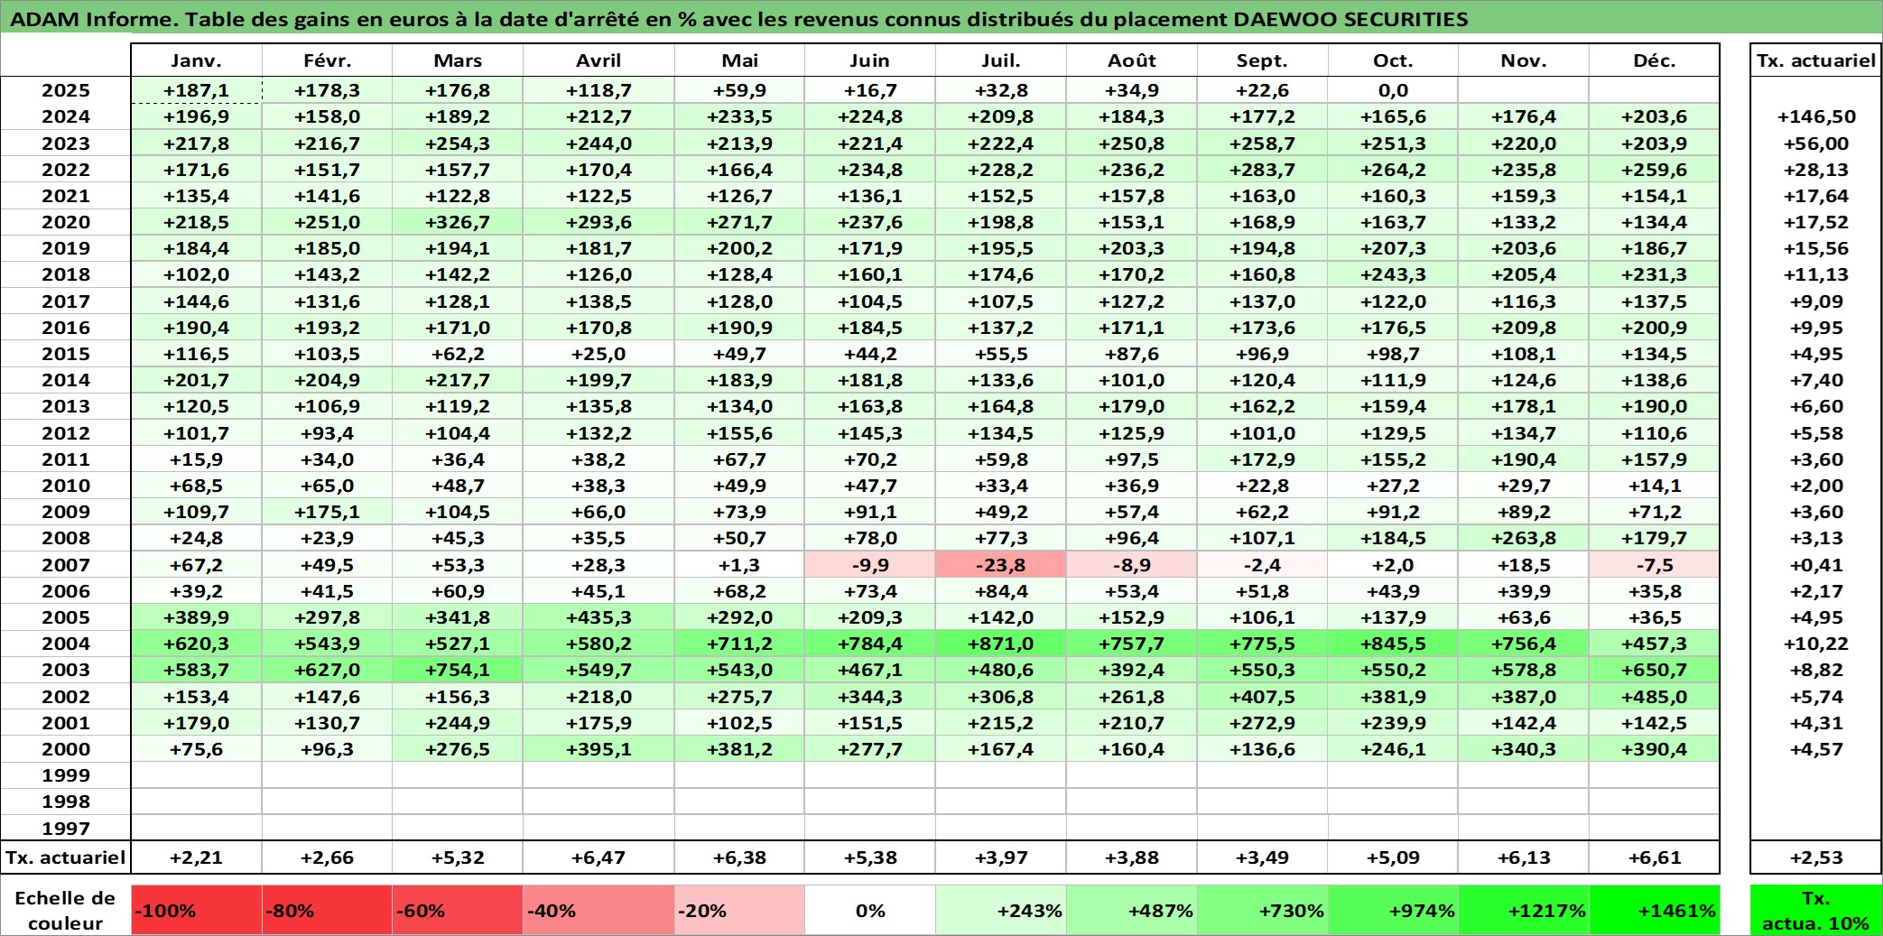Viewport: 1883px width, 936px height.
Task: Click the 0,0 cell in October 2025
Action: pos(1393,90)
